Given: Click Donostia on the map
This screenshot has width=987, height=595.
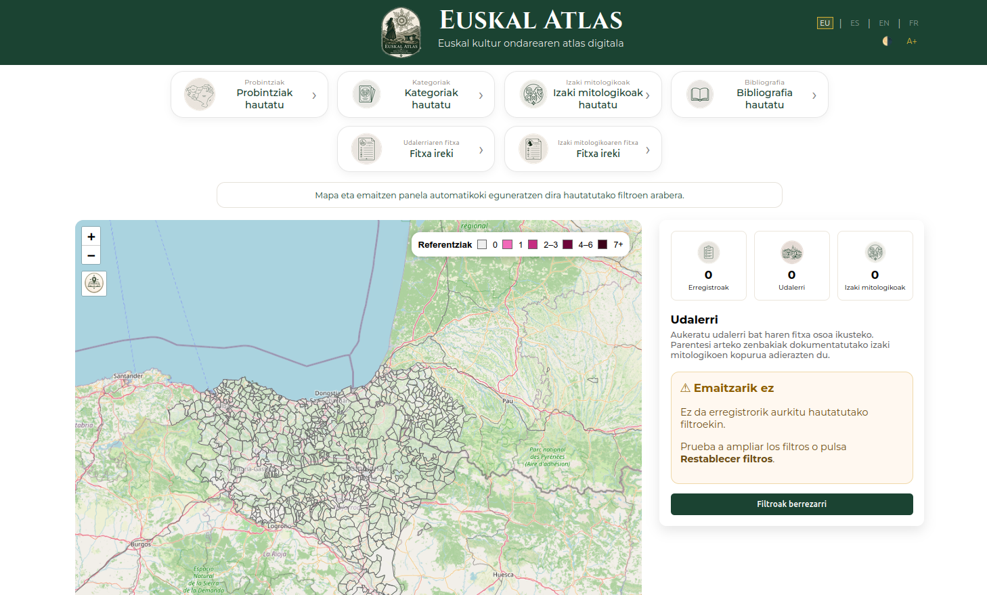Looking at the screenshot, I should 328,393.
